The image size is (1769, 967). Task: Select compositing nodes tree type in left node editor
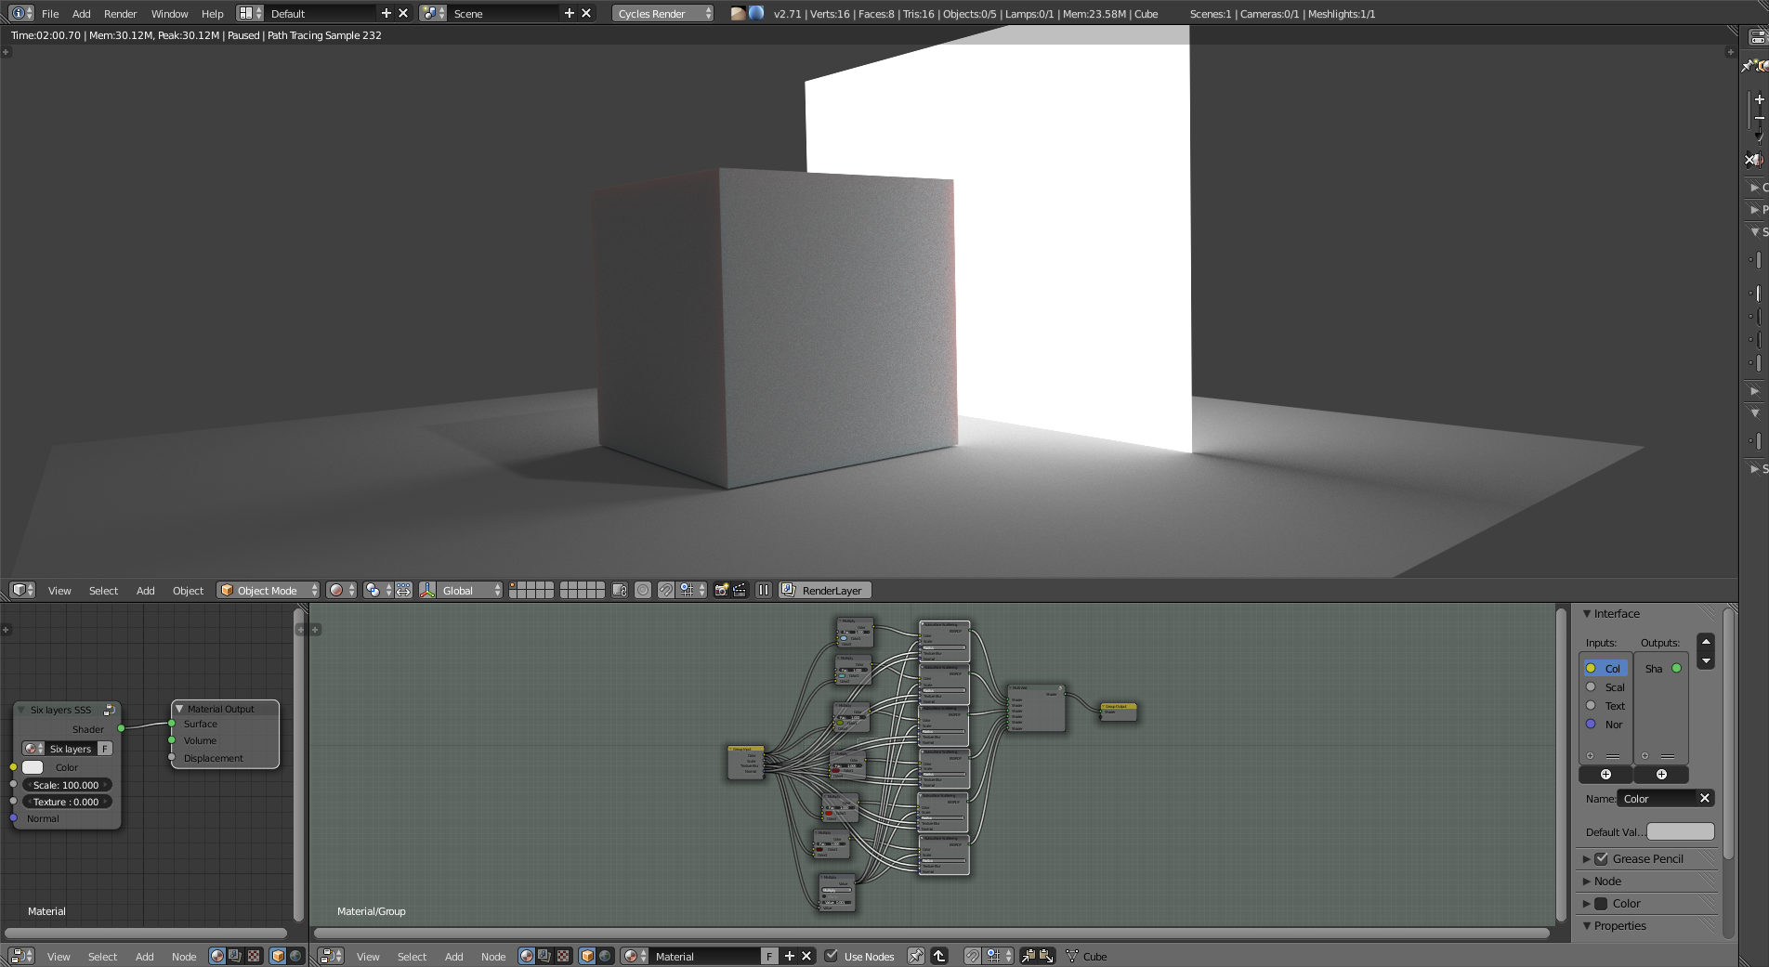point(235,956)
